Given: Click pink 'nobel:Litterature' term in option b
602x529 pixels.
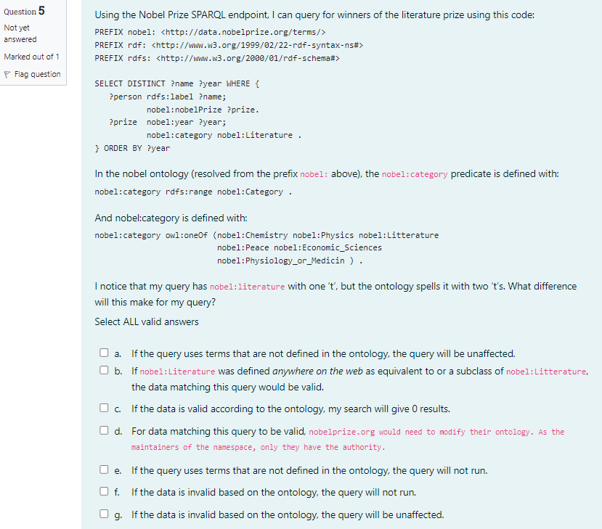Looking at the screenshot, I should point(546,372).
